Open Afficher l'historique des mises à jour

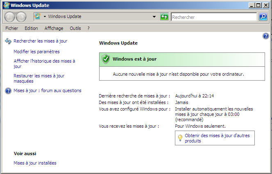[x=44, y=63]
